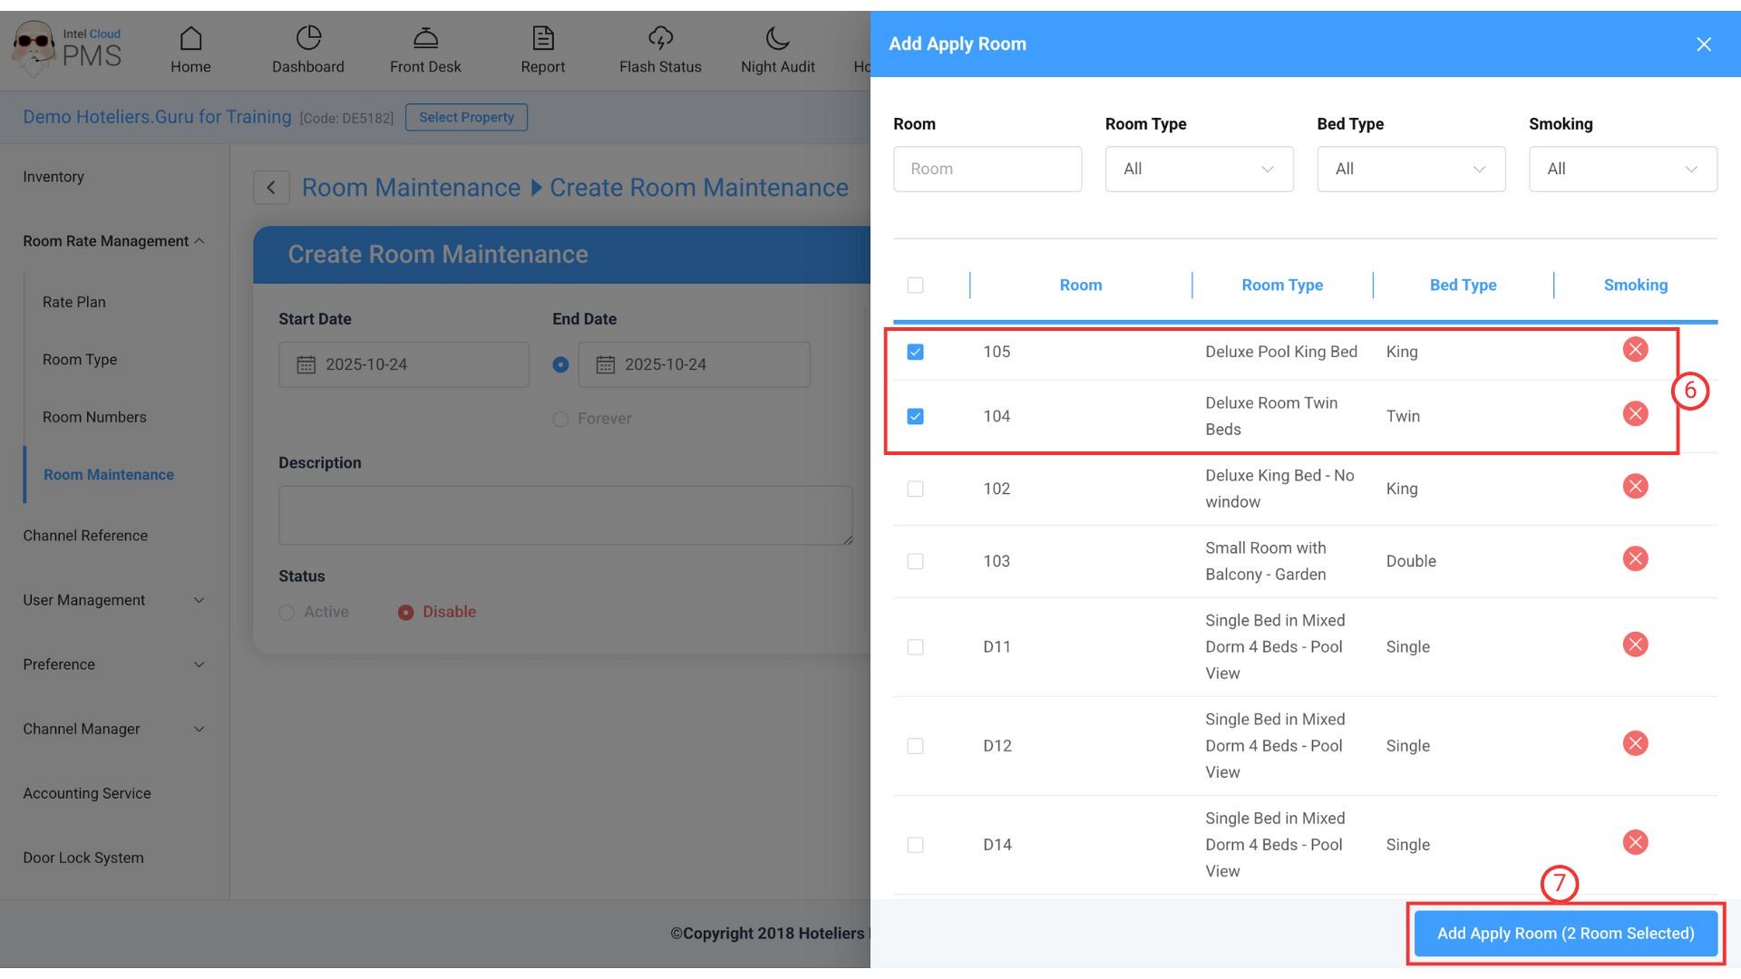Uncheck the room 105 checkbox
Screen dimensions: 1741x979
click(x=915, y=352)
